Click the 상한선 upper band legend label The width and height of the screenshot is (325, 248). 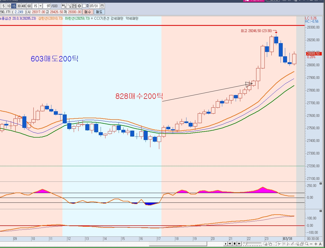click(x=51, y=18)
